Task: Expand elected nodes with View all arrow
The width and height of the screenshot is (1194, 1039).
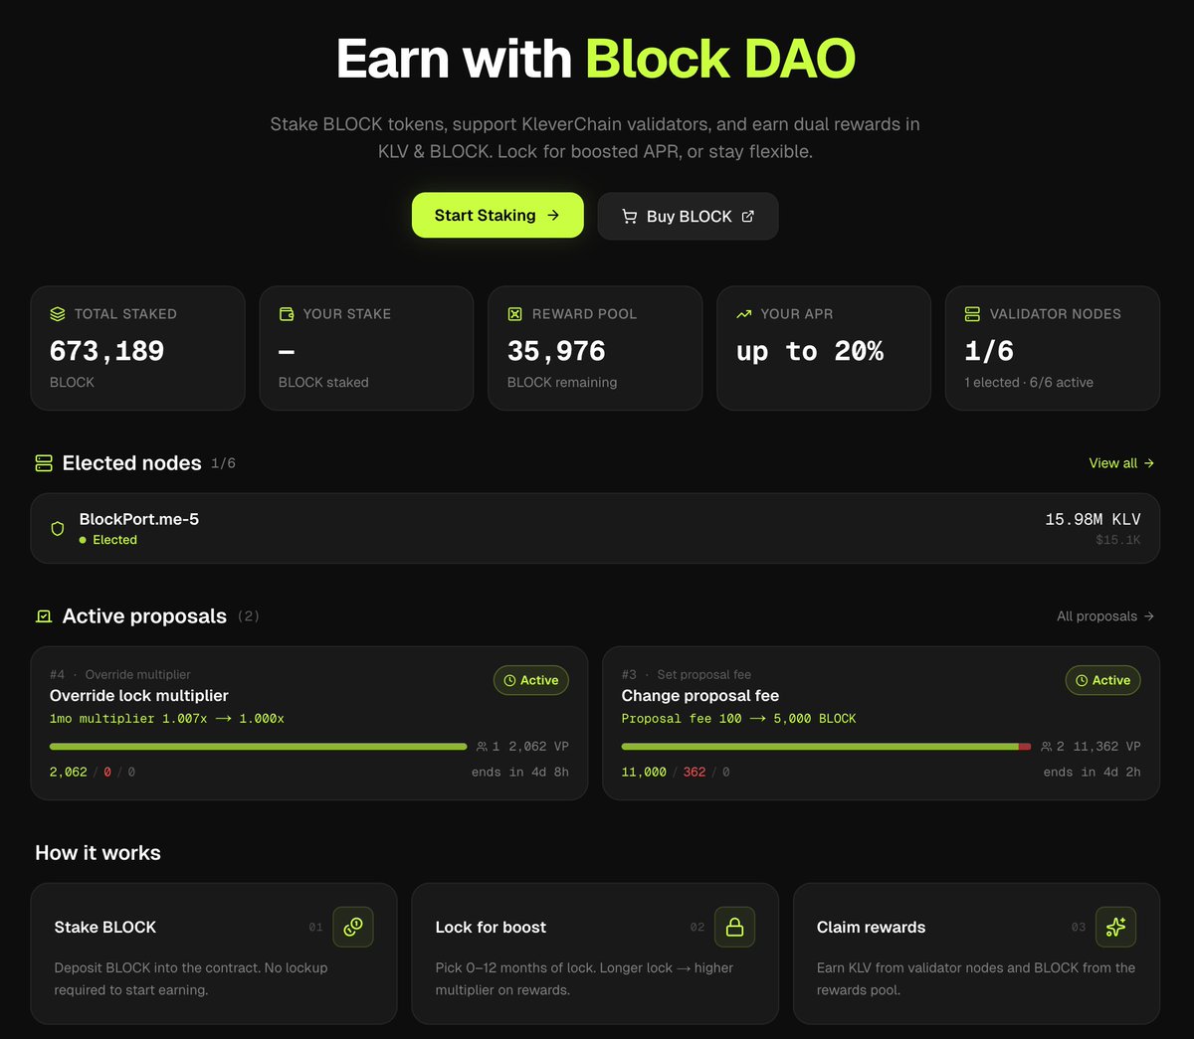Action: pyautogui.click(x=1121, y=462)
